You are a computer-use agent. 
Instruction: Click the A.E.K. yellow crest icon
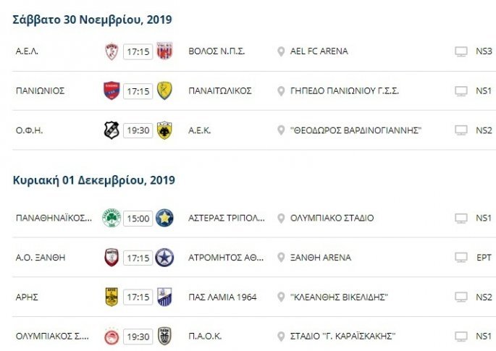pyautogui.click(x=164, y=130)
